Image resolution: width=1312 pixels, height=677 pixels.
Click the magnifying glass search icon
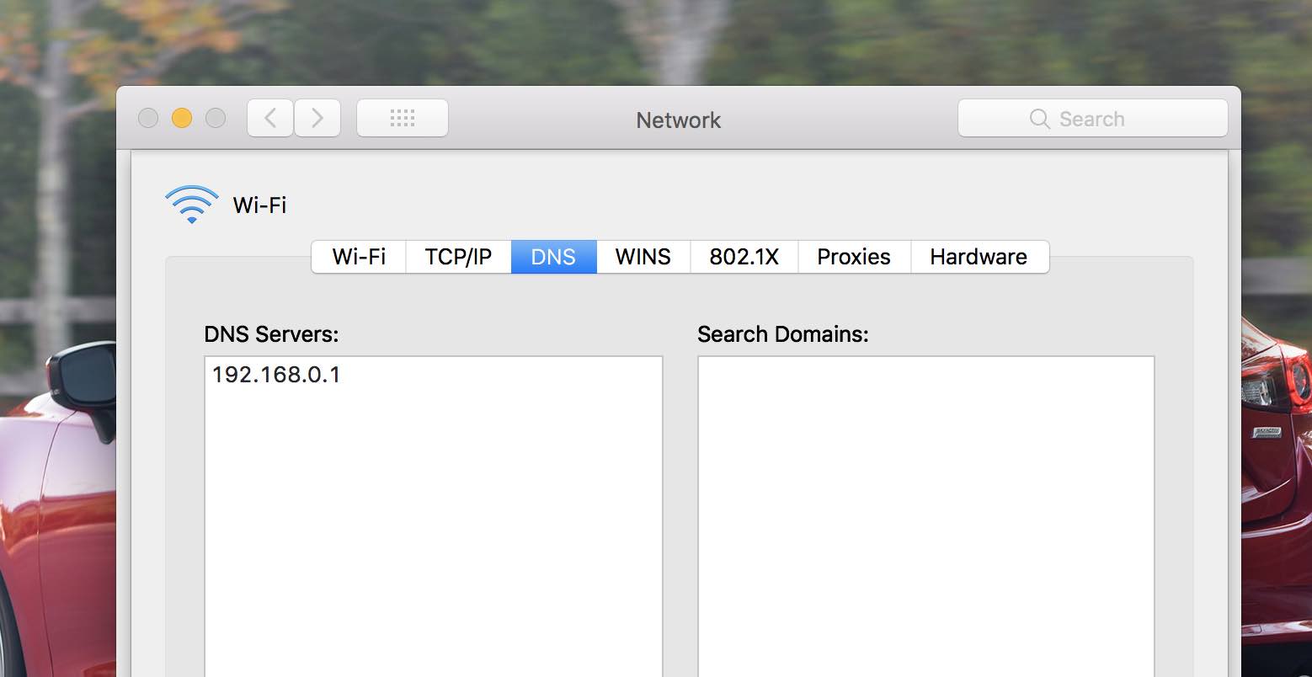point(1039,119)
